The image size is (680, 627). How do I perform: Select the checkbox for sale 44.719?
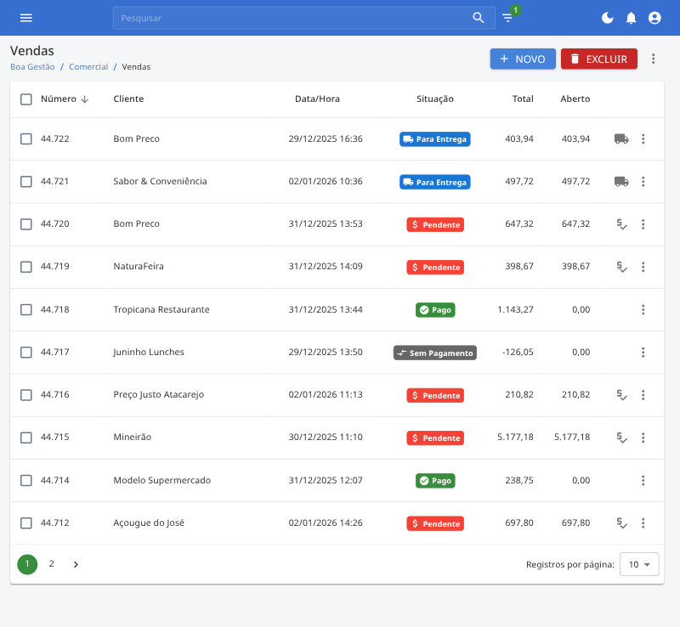26,267
